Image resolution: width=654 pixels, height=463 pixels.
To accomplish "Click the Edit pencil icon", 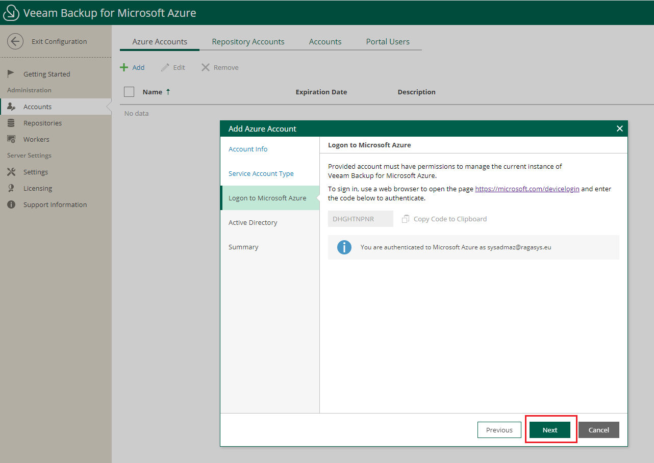I will click(172, 67).
